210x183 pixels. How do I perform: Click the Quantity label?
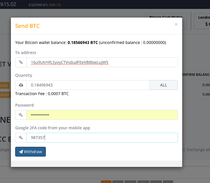(x=24, y=75)
